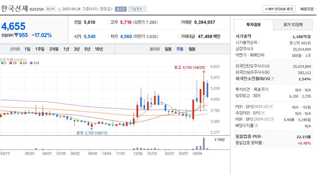Click the tallest purple volume bar

point(204,144)
